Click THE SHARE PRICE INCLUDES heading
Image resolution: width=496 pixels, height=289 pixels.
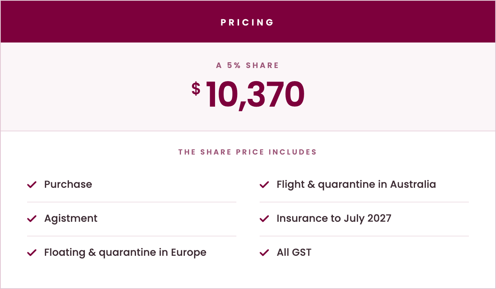[248, 152]
